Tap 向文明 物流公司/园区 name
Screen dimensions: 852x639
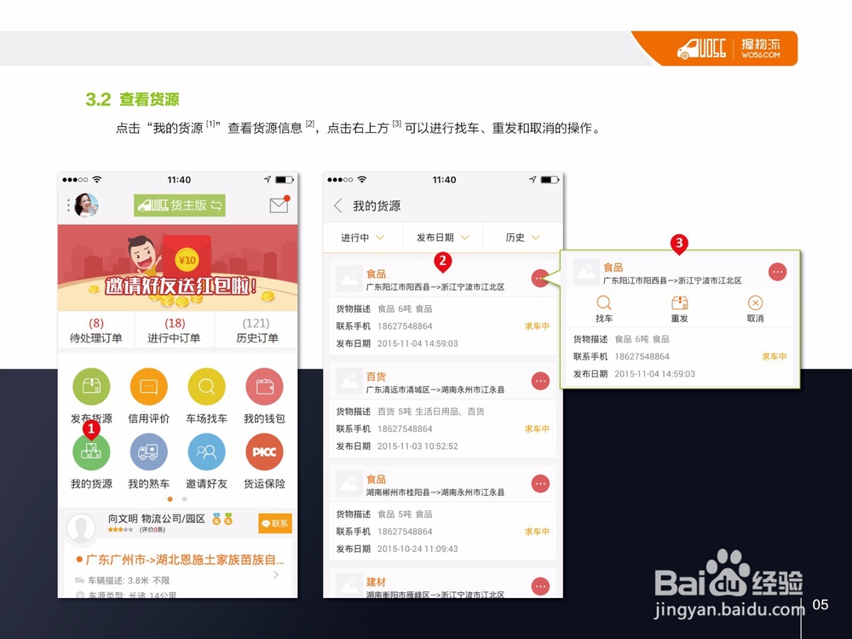(157, 518)
